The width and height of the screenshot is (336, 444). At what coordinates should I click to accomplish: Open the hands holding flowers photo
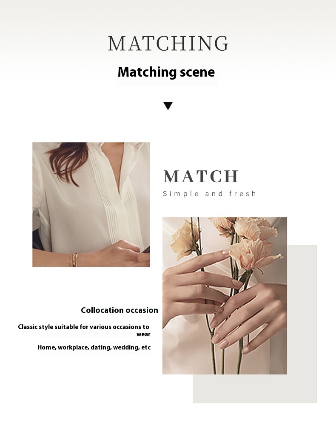click(x=225, y=295)
